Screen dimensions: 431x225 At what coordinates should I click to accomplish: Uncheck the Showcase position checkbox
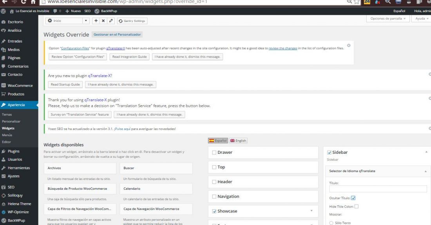214,211
